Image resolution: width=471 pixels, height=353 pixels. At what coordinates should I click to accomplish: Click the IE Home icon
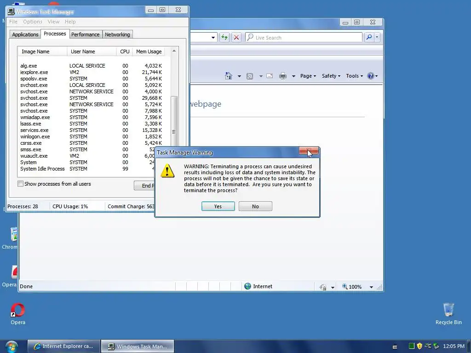coord(229,76)
